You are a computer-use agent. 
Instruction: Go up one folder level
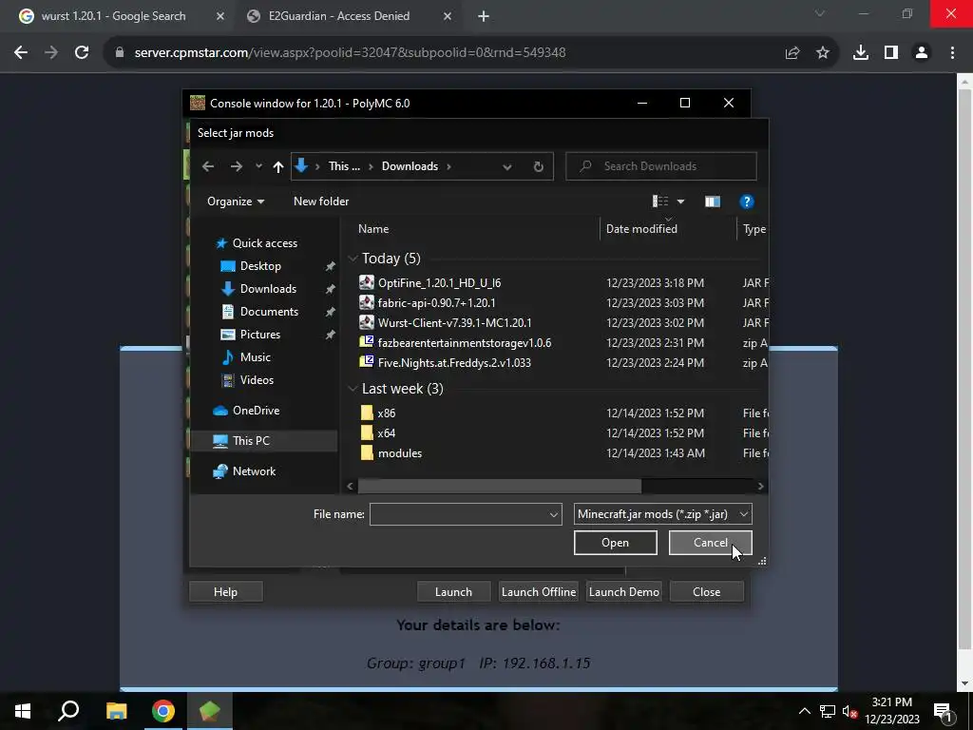(x=278, y=166)
